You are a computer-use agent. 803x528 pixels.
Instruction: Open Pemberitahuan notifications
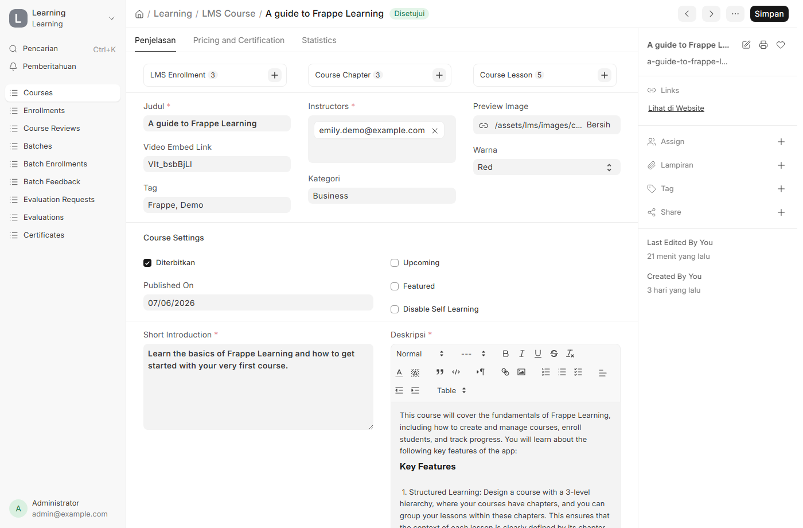tap(63, 67)
